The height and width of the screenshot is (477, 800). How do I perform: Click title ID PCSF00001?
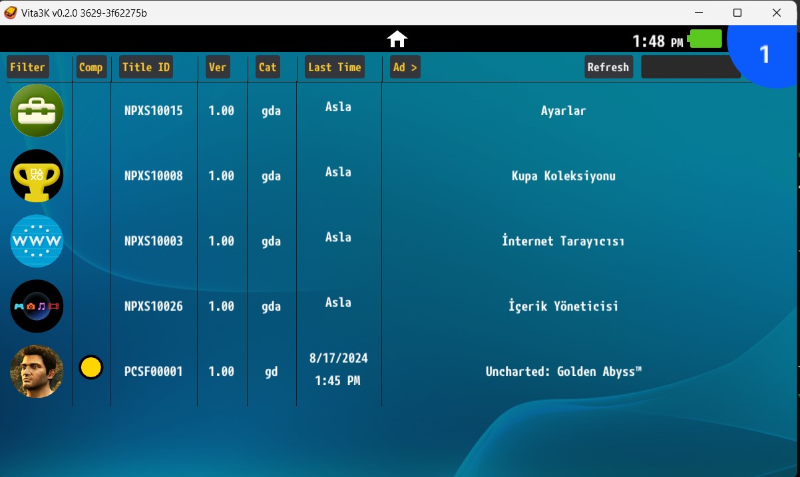153,371
